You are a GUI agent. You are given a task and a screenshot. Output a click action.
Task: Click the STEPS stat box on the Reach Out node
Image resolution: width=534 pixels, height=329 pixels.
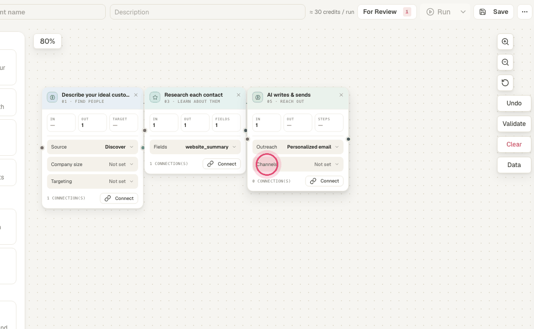click(329, 122)
